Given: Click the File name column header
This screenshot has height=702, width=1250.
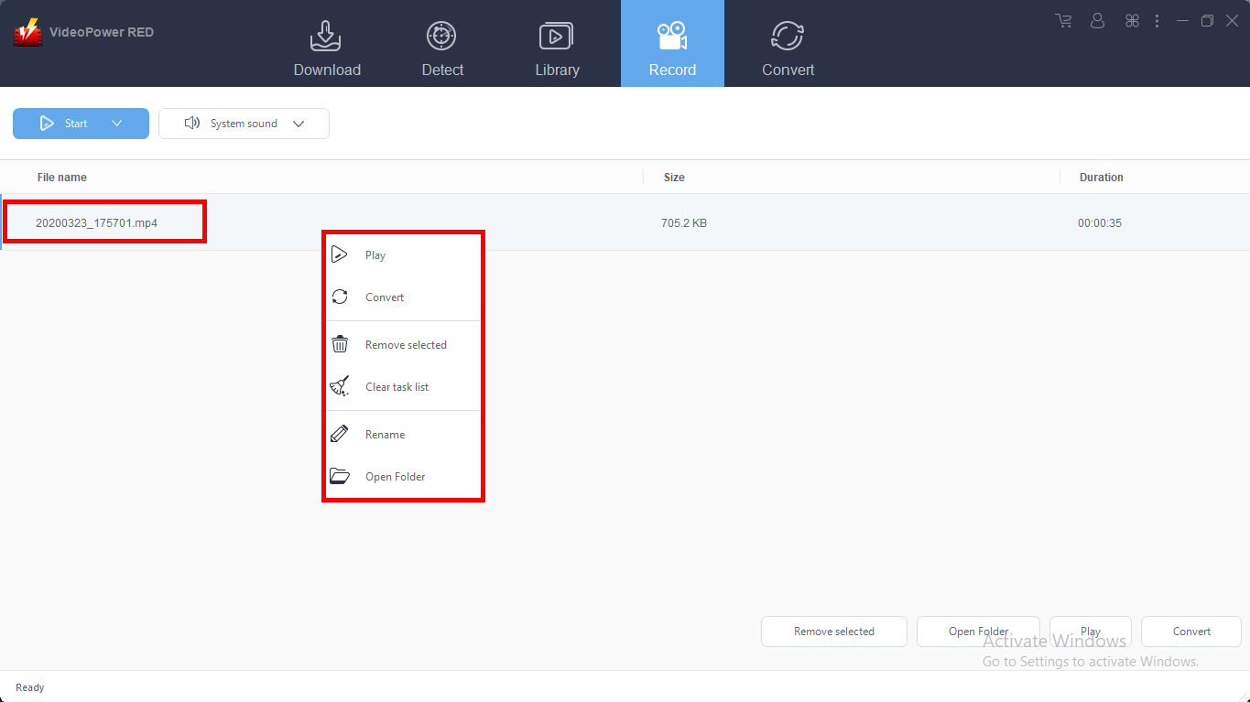Looking at the screenshot, I should [x=62, y=178].
